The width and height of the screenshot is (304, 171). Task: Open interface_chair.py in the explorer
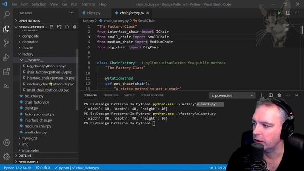(x=38, y=120)
